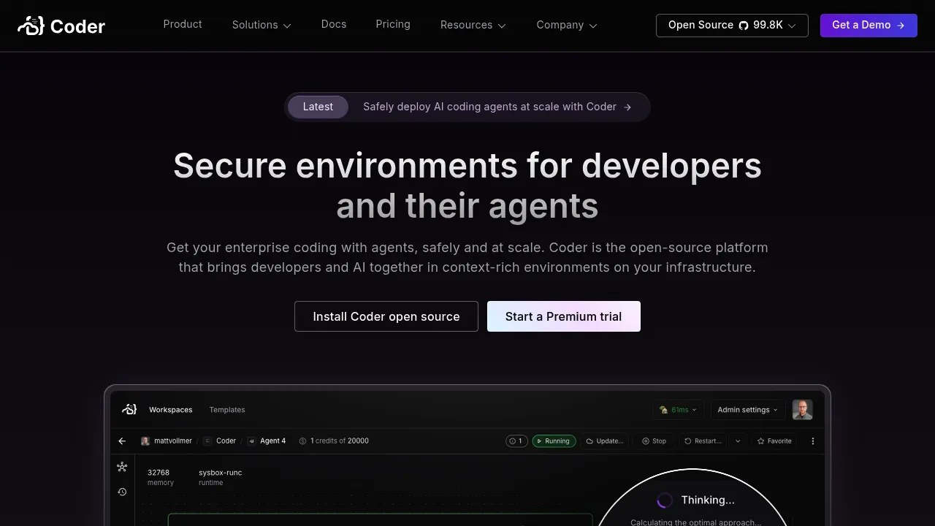935x526 pixels.
Task: Open the Admin settings dropdown
Action: point(748,410)
